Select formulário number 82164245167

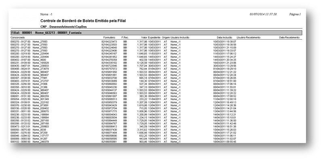(x=109, y=54)
